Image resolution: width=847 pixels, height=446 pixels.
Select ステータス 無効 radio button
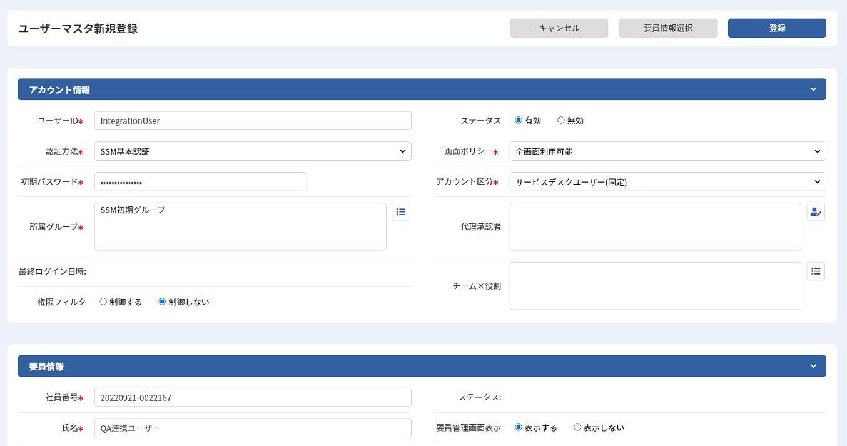click(560, 120)
